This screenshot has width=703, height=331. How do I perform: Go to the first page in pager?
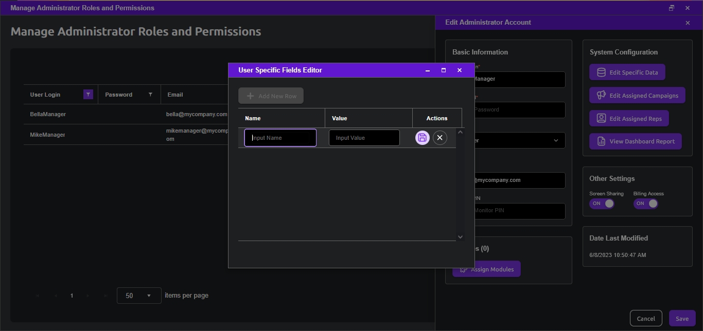tap(38, 296)
